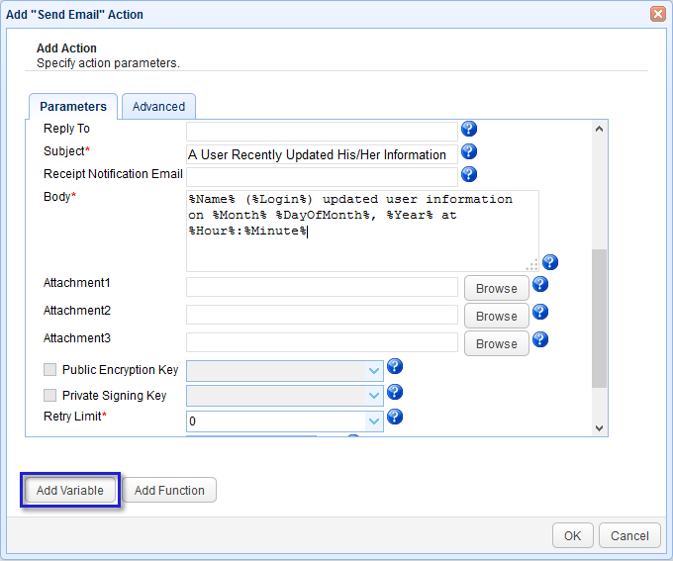Click the Add Function button

(169, 490)
